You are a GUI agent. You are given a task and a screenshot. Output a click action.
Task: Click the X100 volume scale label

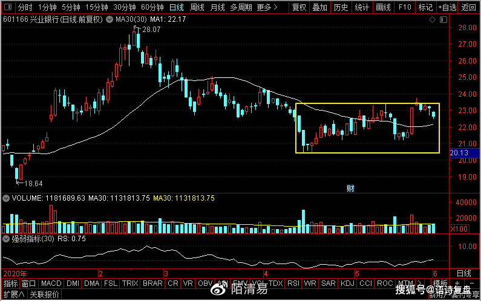(460, 229)
